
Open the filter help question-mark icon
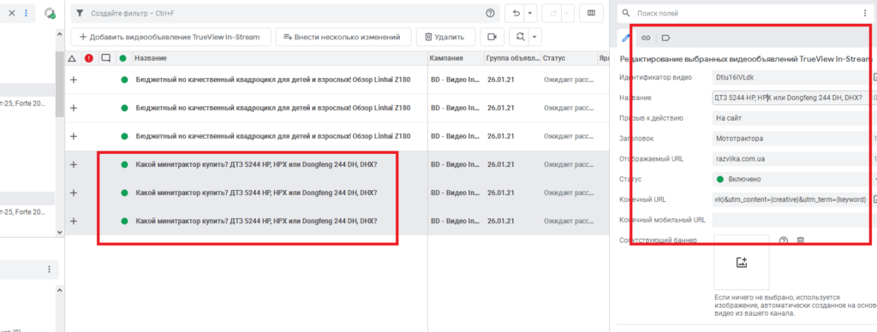491,13
